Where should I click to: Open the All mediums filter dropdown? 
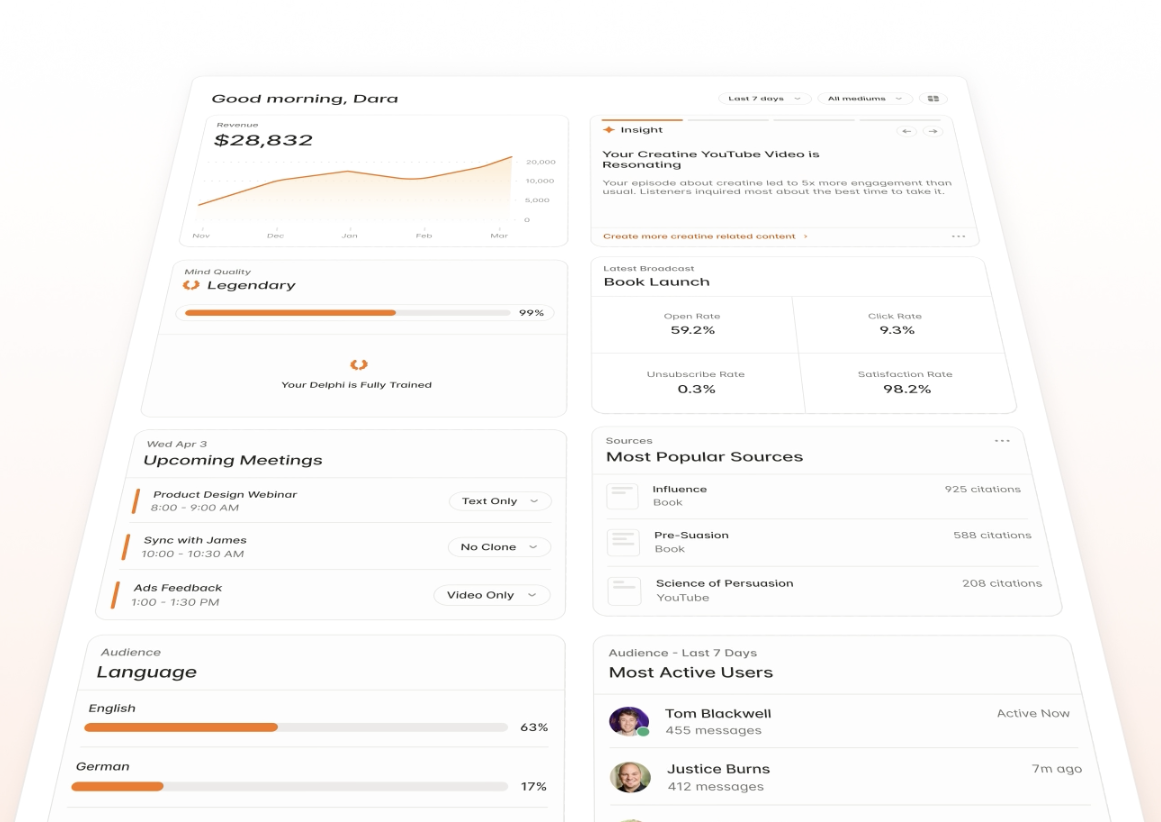click(x=864, y=98)
